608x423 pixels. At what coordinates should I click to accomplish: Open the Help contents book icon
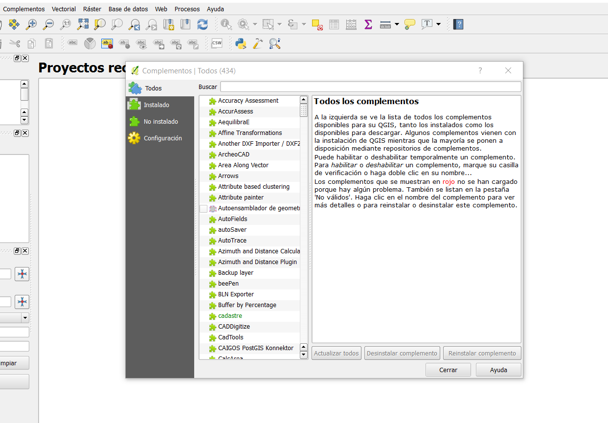[458, 24]
